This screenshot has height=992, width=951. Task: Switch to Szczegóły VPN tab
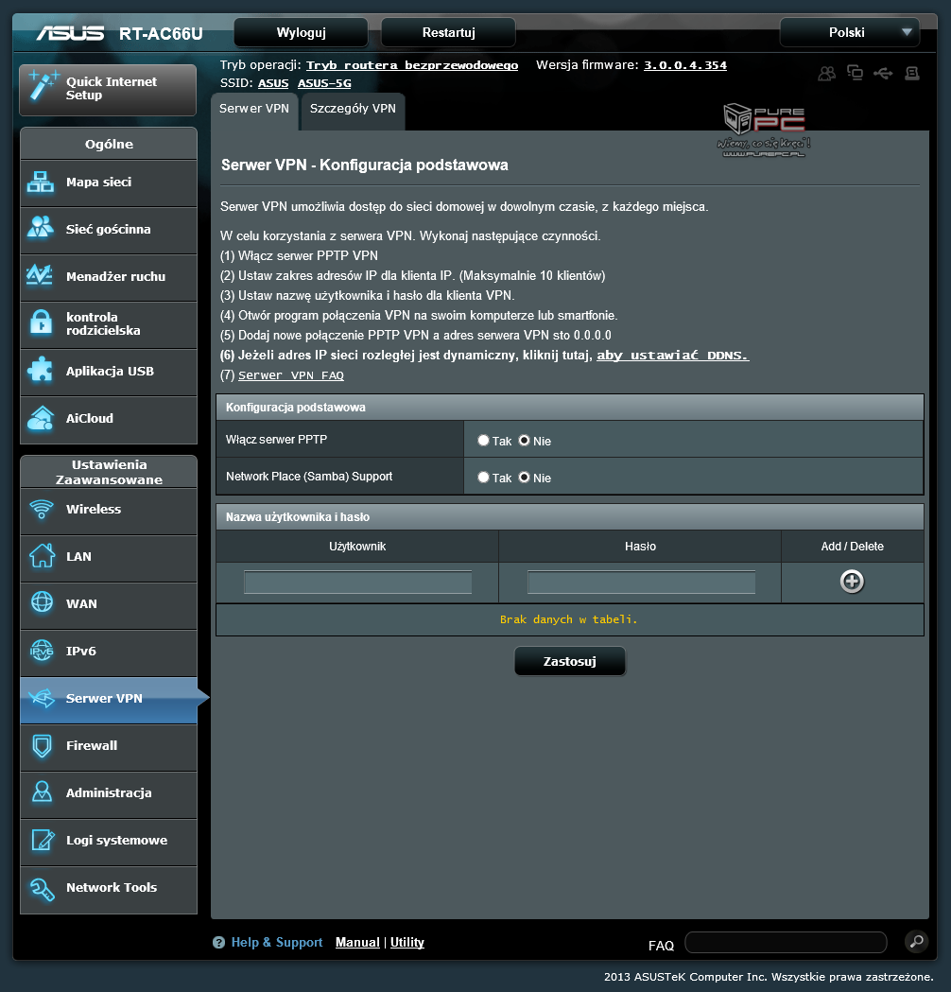click(x=353, y=109)
